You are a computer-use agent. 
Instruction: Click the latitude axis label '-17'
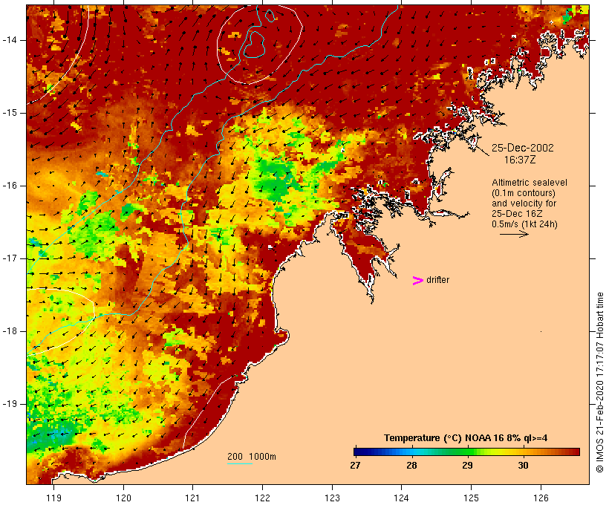click(9, 258)
